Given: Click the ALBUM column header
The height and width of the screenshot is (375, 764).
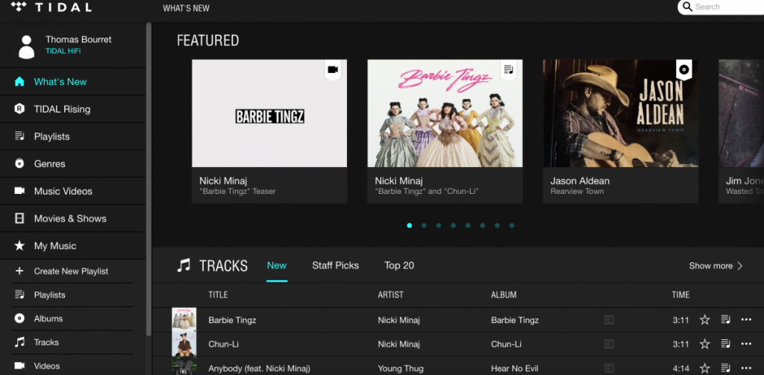Looking at the screenshot, I should pyautogui.click(x=504, y=294).
